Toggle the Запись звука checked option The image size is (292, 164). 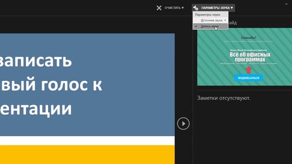pyautogui.click(x=211, y=26)
